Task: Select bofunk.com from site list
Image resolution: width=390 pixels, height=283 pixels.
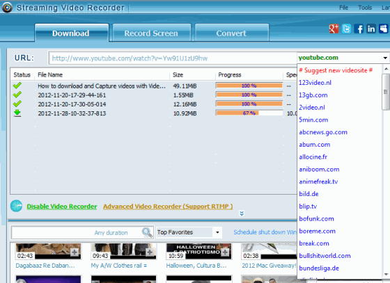Action: 316,219
